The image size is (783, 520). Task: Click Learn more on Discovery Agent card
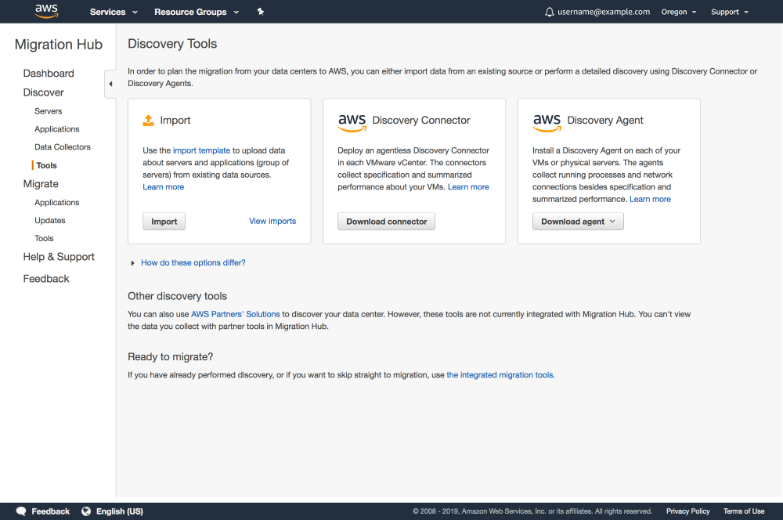point(650,199)
